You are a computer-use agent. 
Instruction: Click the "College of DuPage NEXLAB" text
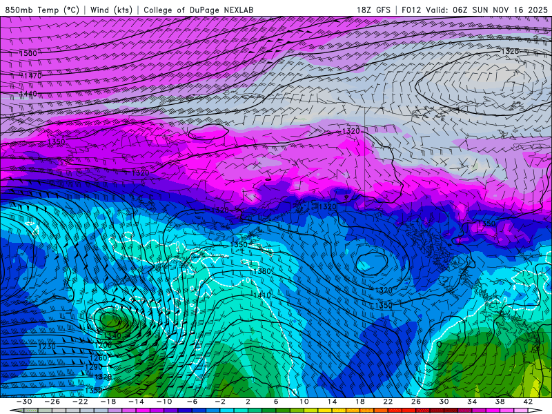point(198,10)
